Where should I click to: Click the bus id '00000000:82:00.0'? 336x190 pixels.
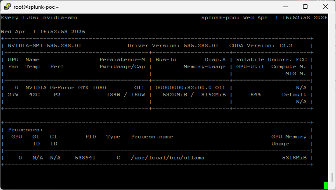pyautogui.click(x=184, y=88)
